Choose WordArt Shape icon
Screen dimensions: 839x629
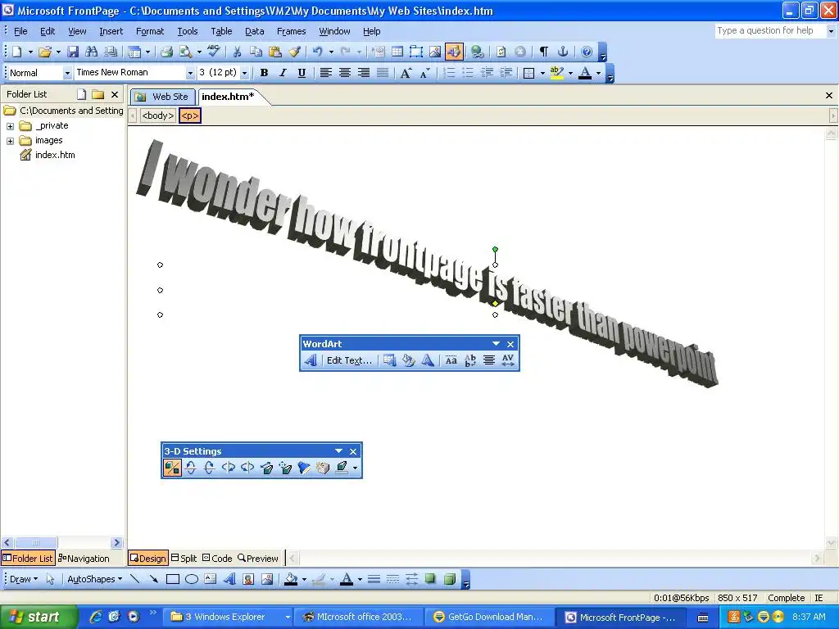click(427, 360)
